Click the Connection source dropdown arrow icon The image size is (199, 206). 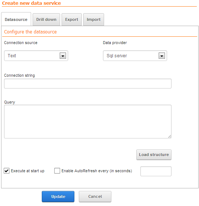coord(63,56)
